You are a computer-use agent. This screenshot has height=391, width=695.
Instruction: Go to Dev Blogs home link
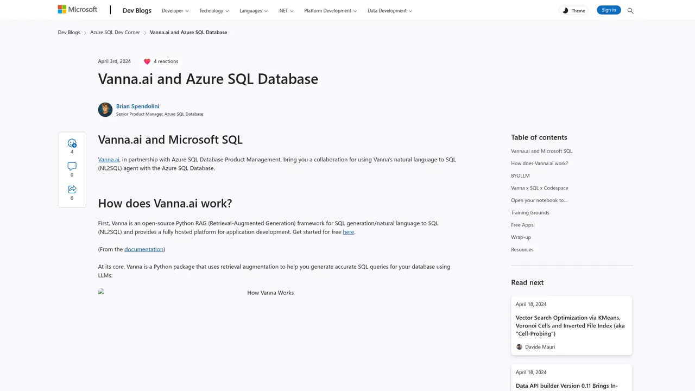click(137, 10)
